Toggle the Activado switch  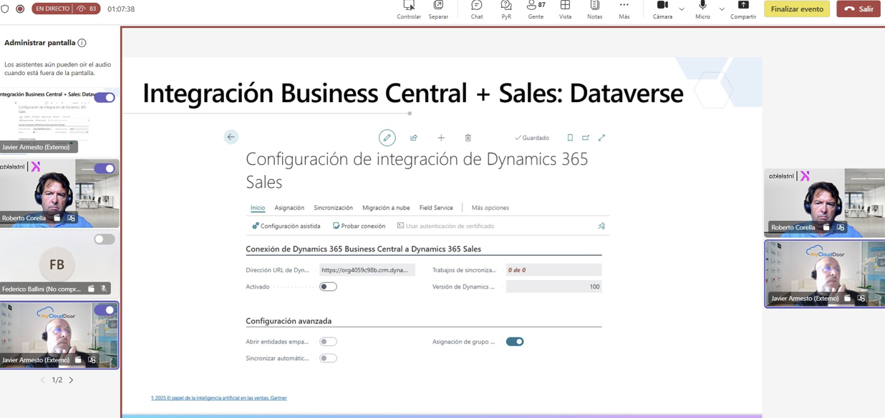pos(328,287)
